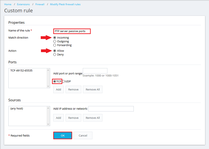Click Remove button in Sources section
The image size is (209, 149).
pyautogui.click(x=73, y=118)
